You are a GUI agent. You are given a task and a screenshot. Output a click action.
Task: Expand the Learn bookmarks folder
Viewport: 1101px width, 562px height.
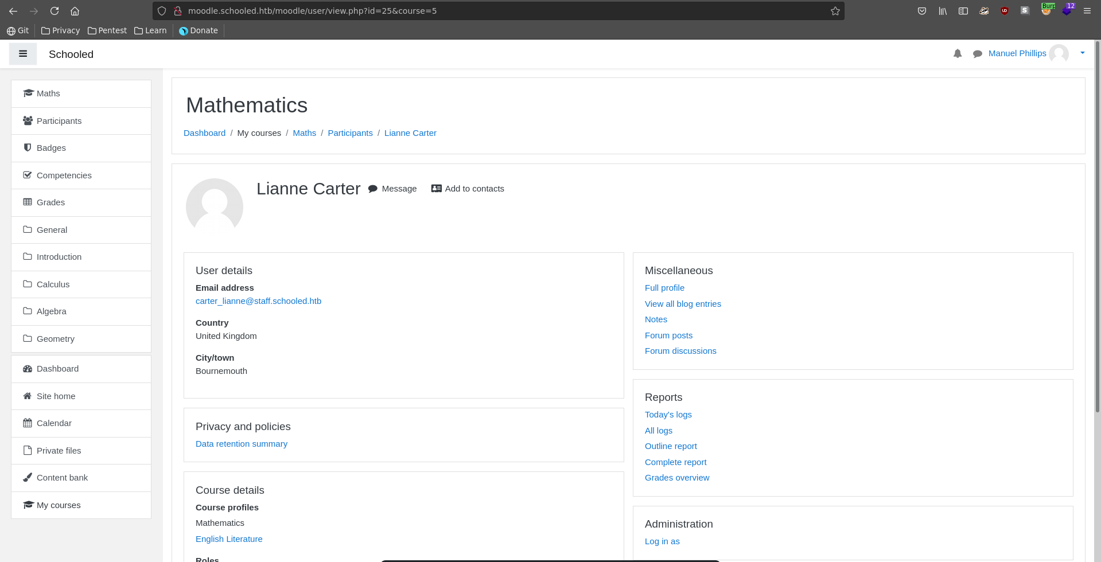click(150, 30)
